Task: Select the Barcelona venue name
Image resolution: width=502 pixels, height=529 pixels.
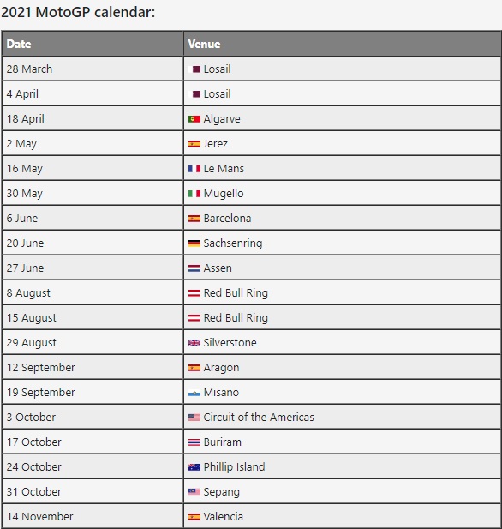Action: (x=227, y=219)
